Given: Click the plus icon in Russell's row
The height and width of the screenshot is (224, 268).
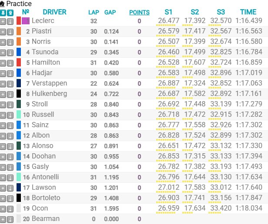Looking at the screenshot, I should [x=3, y=115].
